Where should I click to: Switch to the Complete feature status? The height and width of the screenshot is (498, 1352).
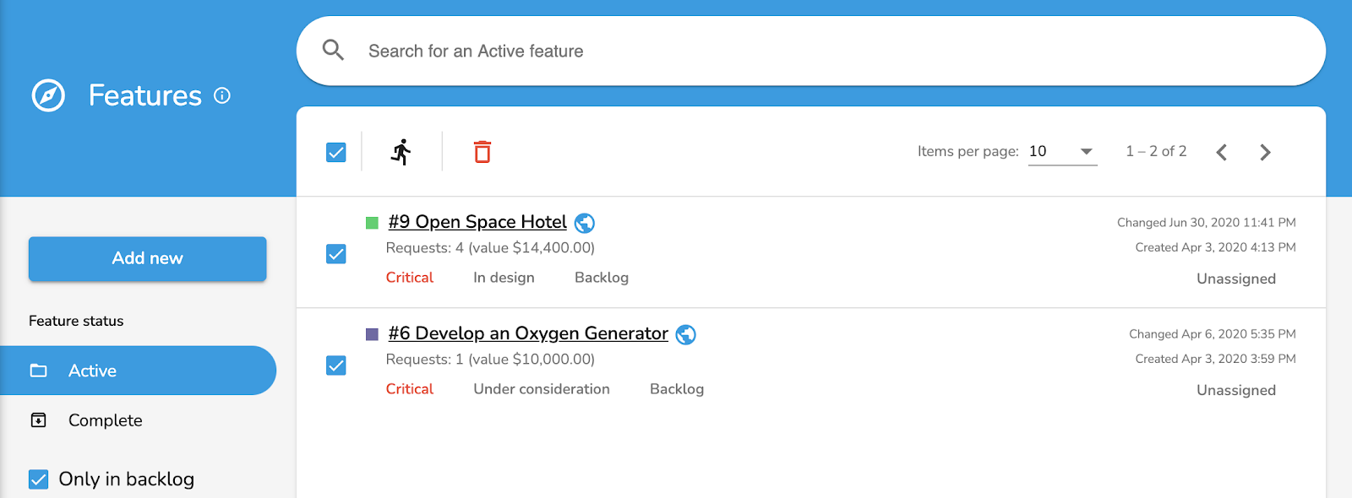point(105,420)
